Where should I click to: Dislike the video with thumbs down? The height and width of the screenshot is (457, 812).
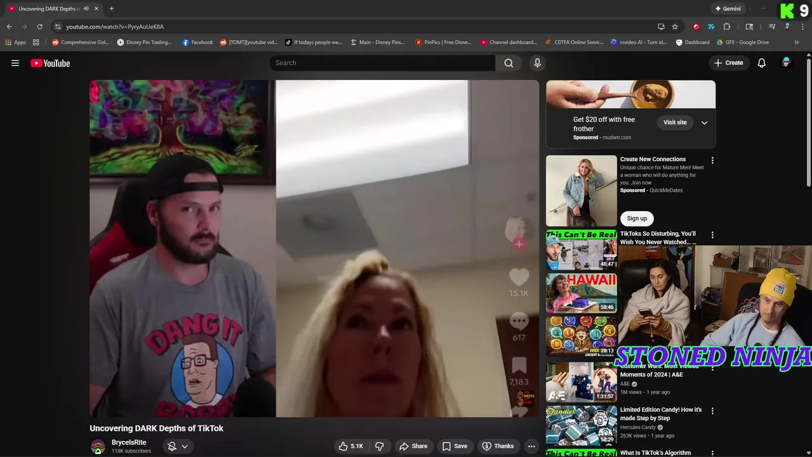379,446
